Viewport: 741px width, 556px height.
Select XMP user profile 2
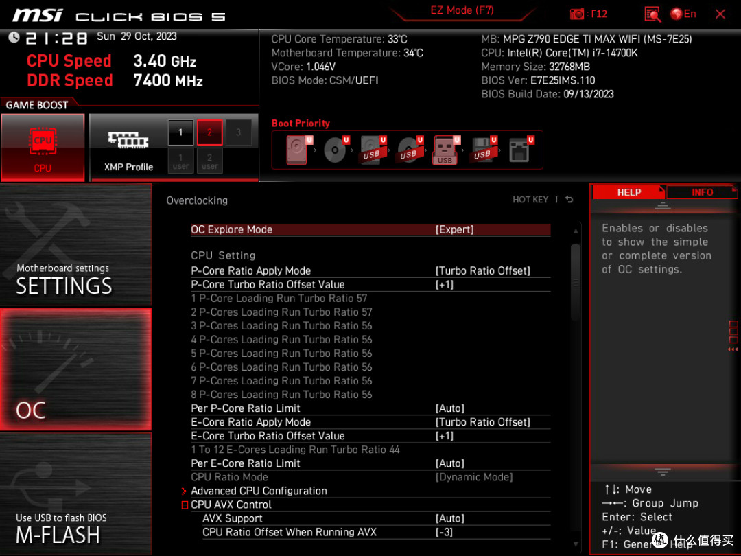tap(209, 161)
